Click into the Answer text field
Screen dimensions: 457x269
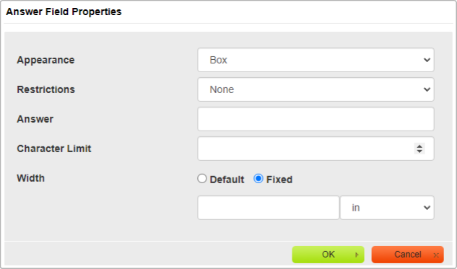(x=315, y=119)
